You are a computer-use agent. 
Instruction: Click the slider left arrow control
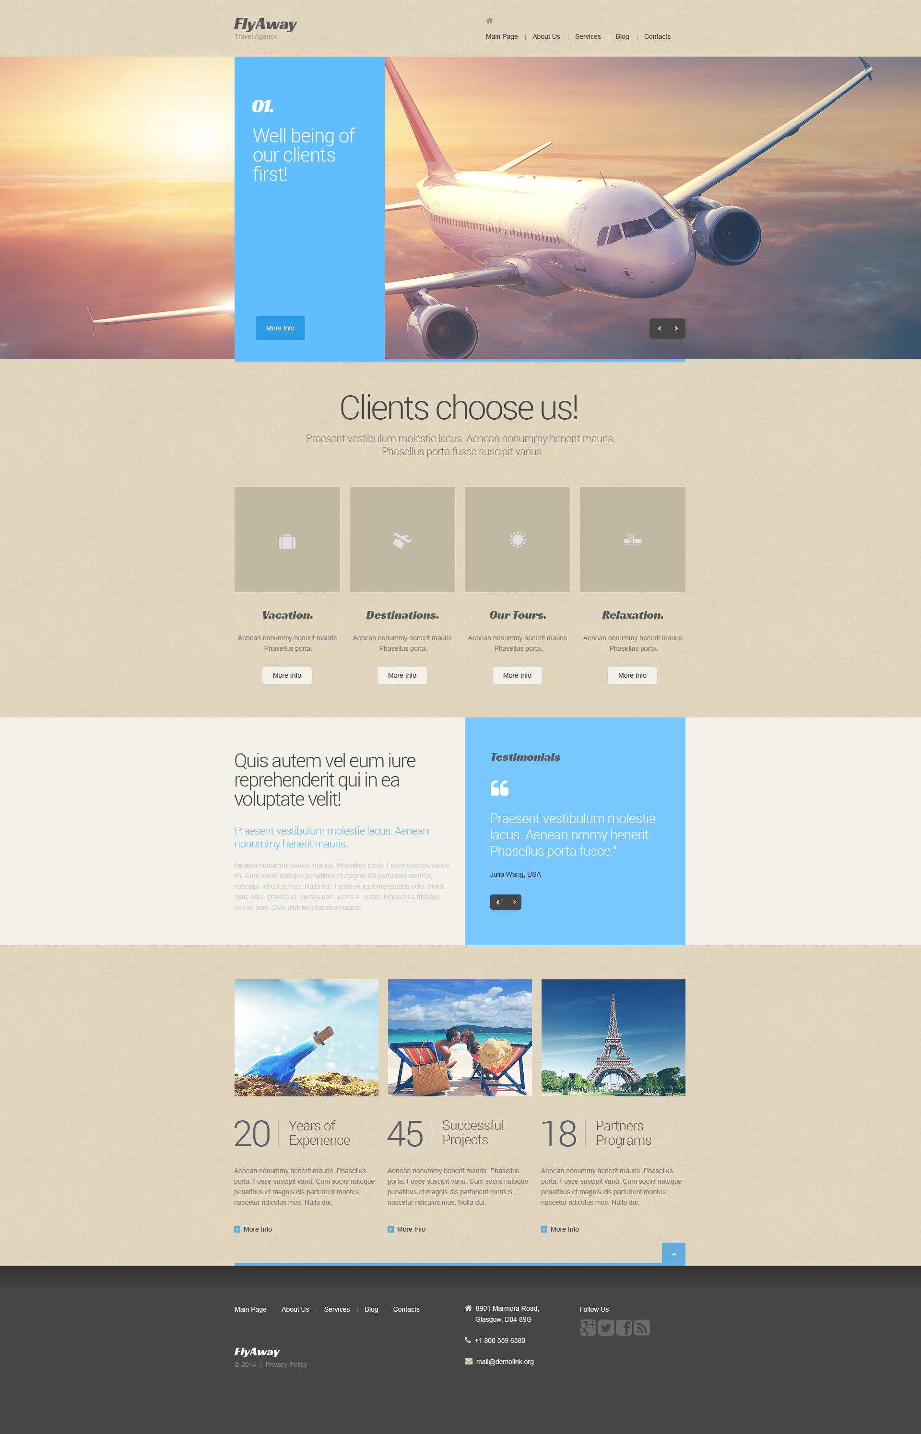coord(659,328)
